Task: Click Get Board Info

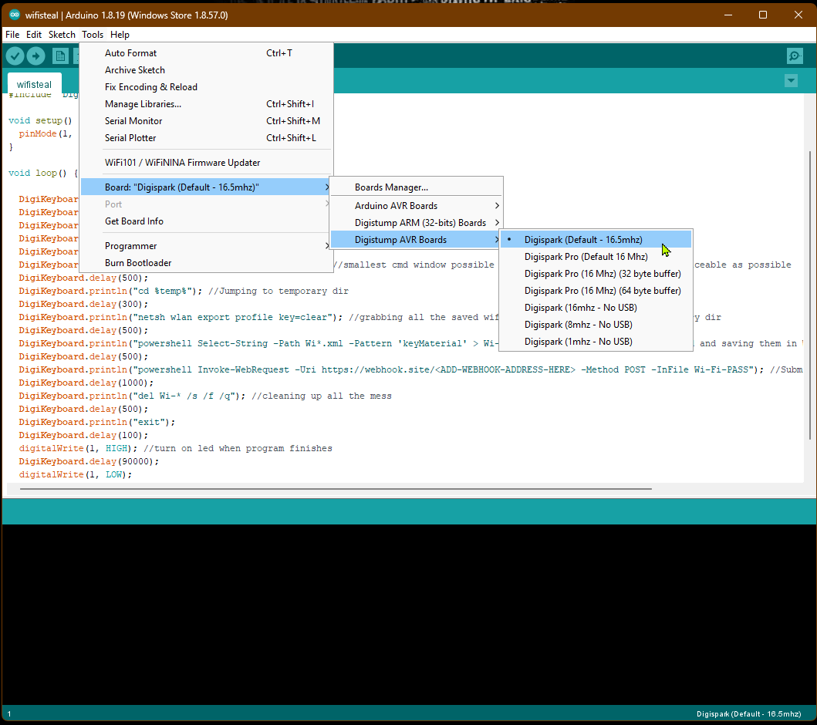Action: pyautogui.click(x=206, y=221)
